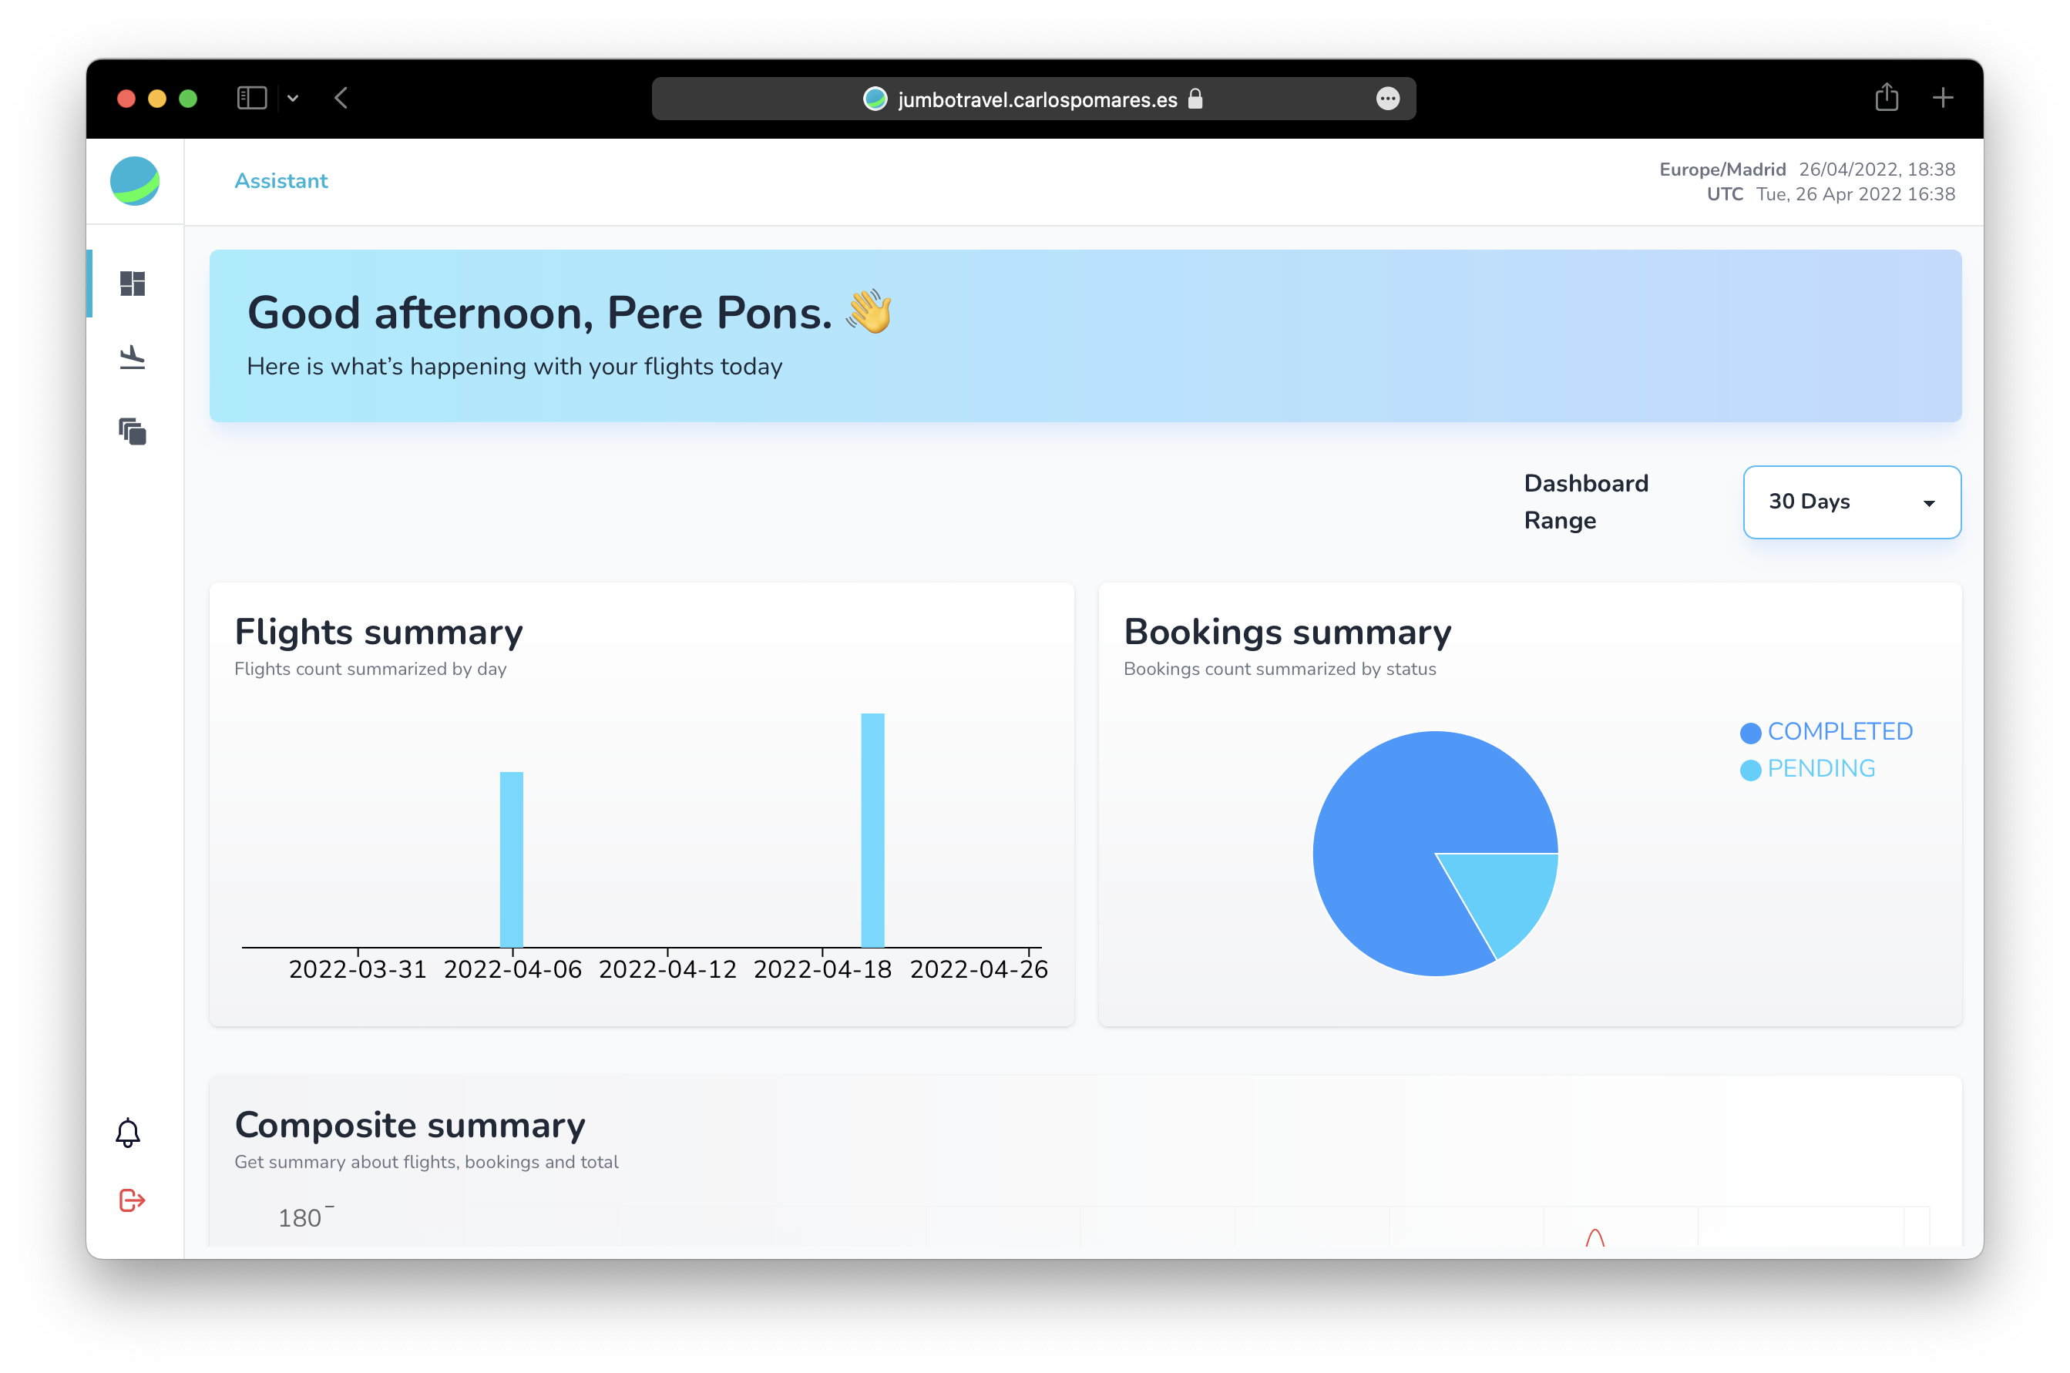Click the Jumbo Travel globe logo

pos(135,181)
